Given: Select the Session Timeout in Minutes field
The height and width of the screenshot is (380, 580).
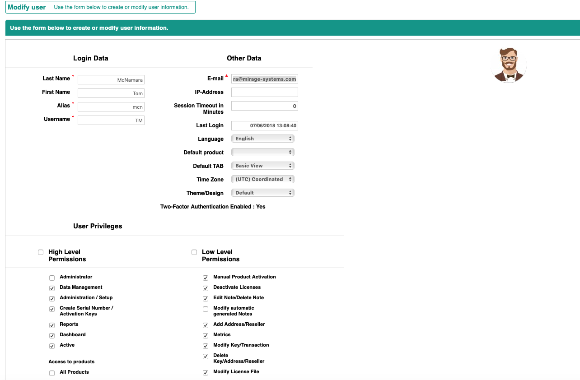Looking at the screenshot, I should [x=264, y=106].
